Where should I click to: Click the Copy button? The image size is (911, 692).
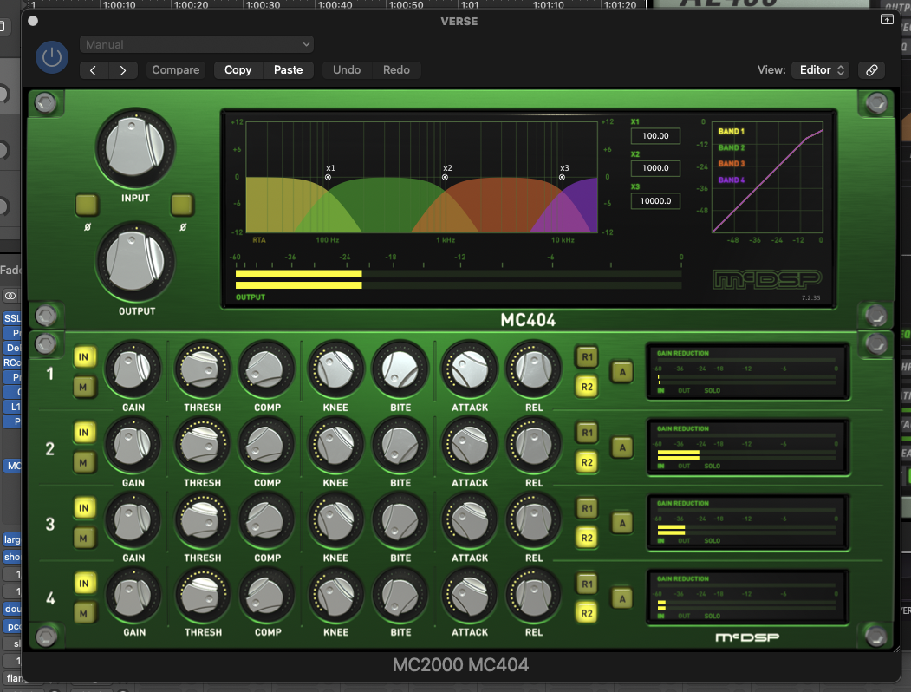pyautogui.click(x=238, y=69)
